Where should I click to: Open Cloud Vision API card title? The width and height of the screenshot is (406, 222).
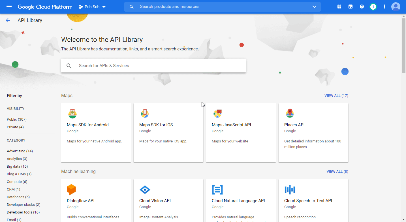[x=155, y=201]
